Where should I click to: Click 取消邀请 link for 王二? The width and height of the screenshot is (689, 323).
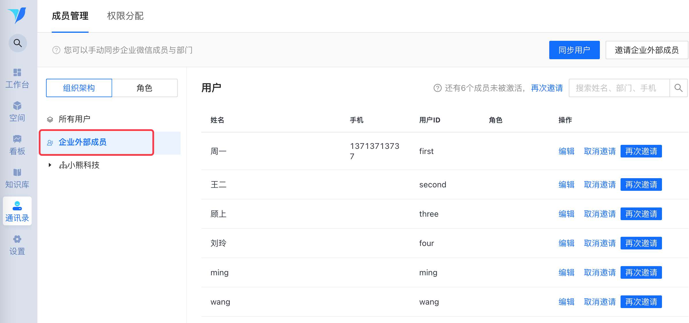(600, 184)
